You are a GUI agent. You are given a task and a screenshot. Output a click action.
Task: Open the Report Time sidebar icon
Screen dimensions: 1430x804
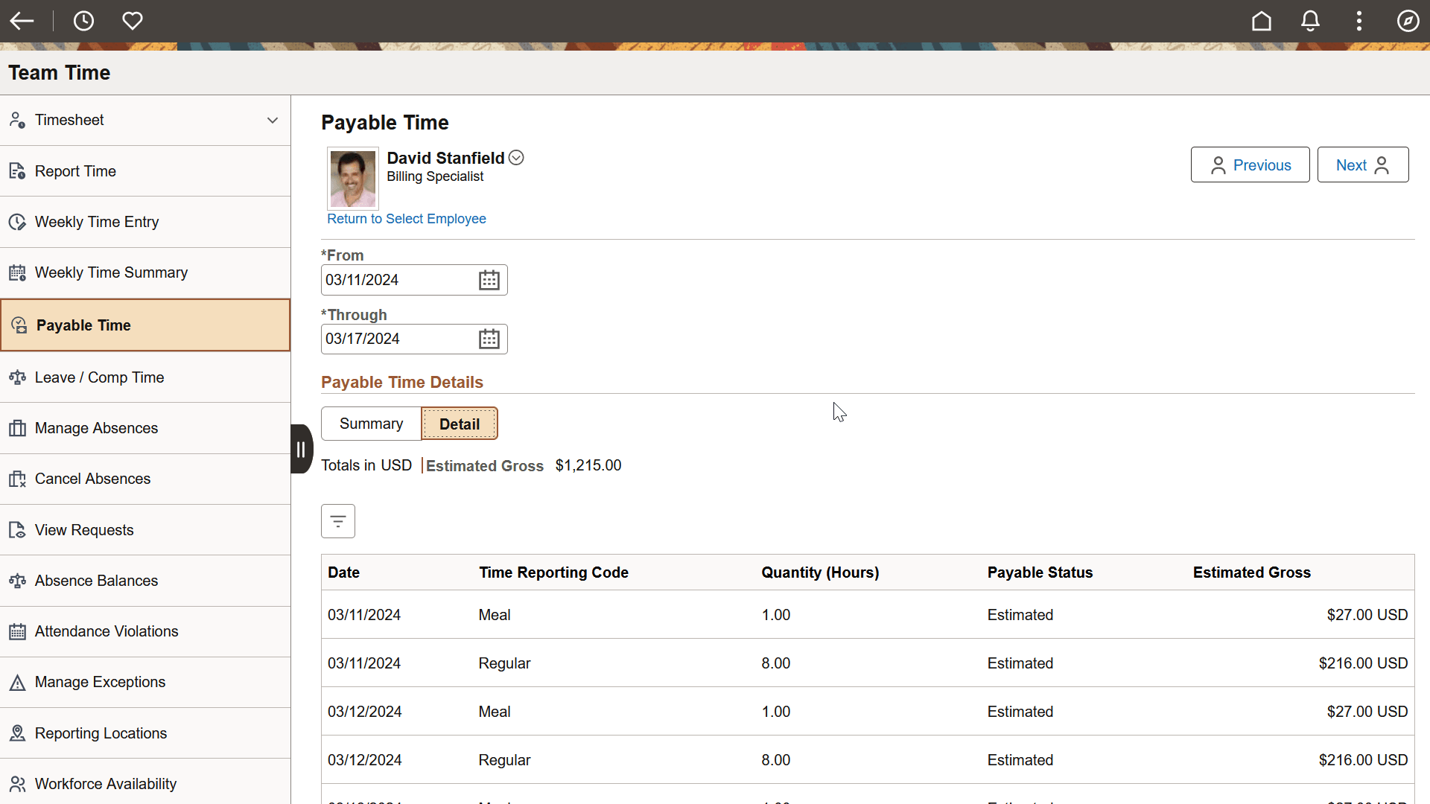pos(16,170)
